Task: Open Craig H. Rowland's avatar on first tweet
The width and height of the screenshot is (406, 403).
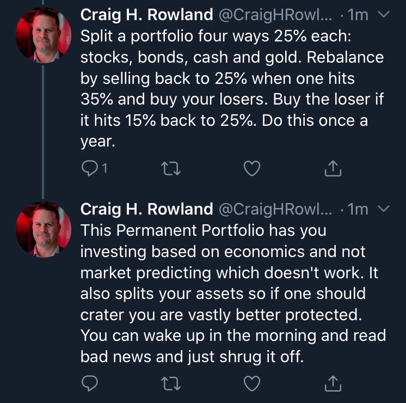Action: pos(43,35)
